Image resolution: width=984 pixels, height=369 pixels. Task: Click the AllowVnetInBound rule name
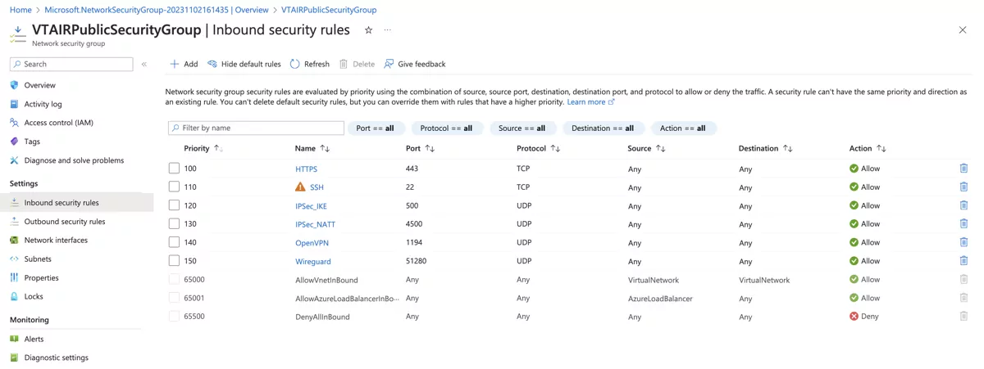click(x=326, y=280)
